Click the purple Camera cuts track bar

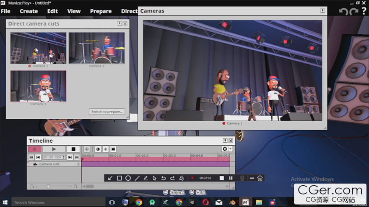point(156,164)
